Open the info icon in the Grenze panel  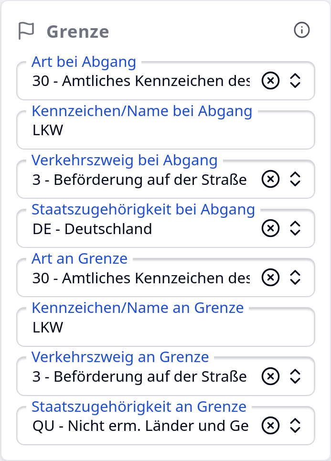(x=302, y=30)
